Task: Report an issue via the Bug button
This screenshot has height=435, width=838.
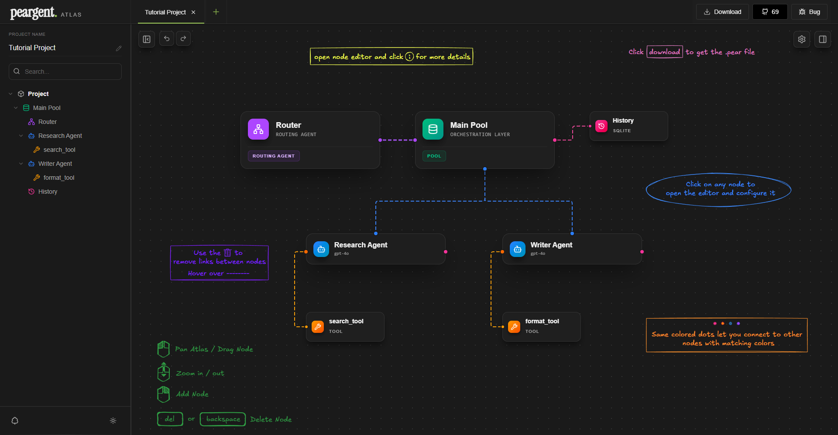Action: pos(809,12)
